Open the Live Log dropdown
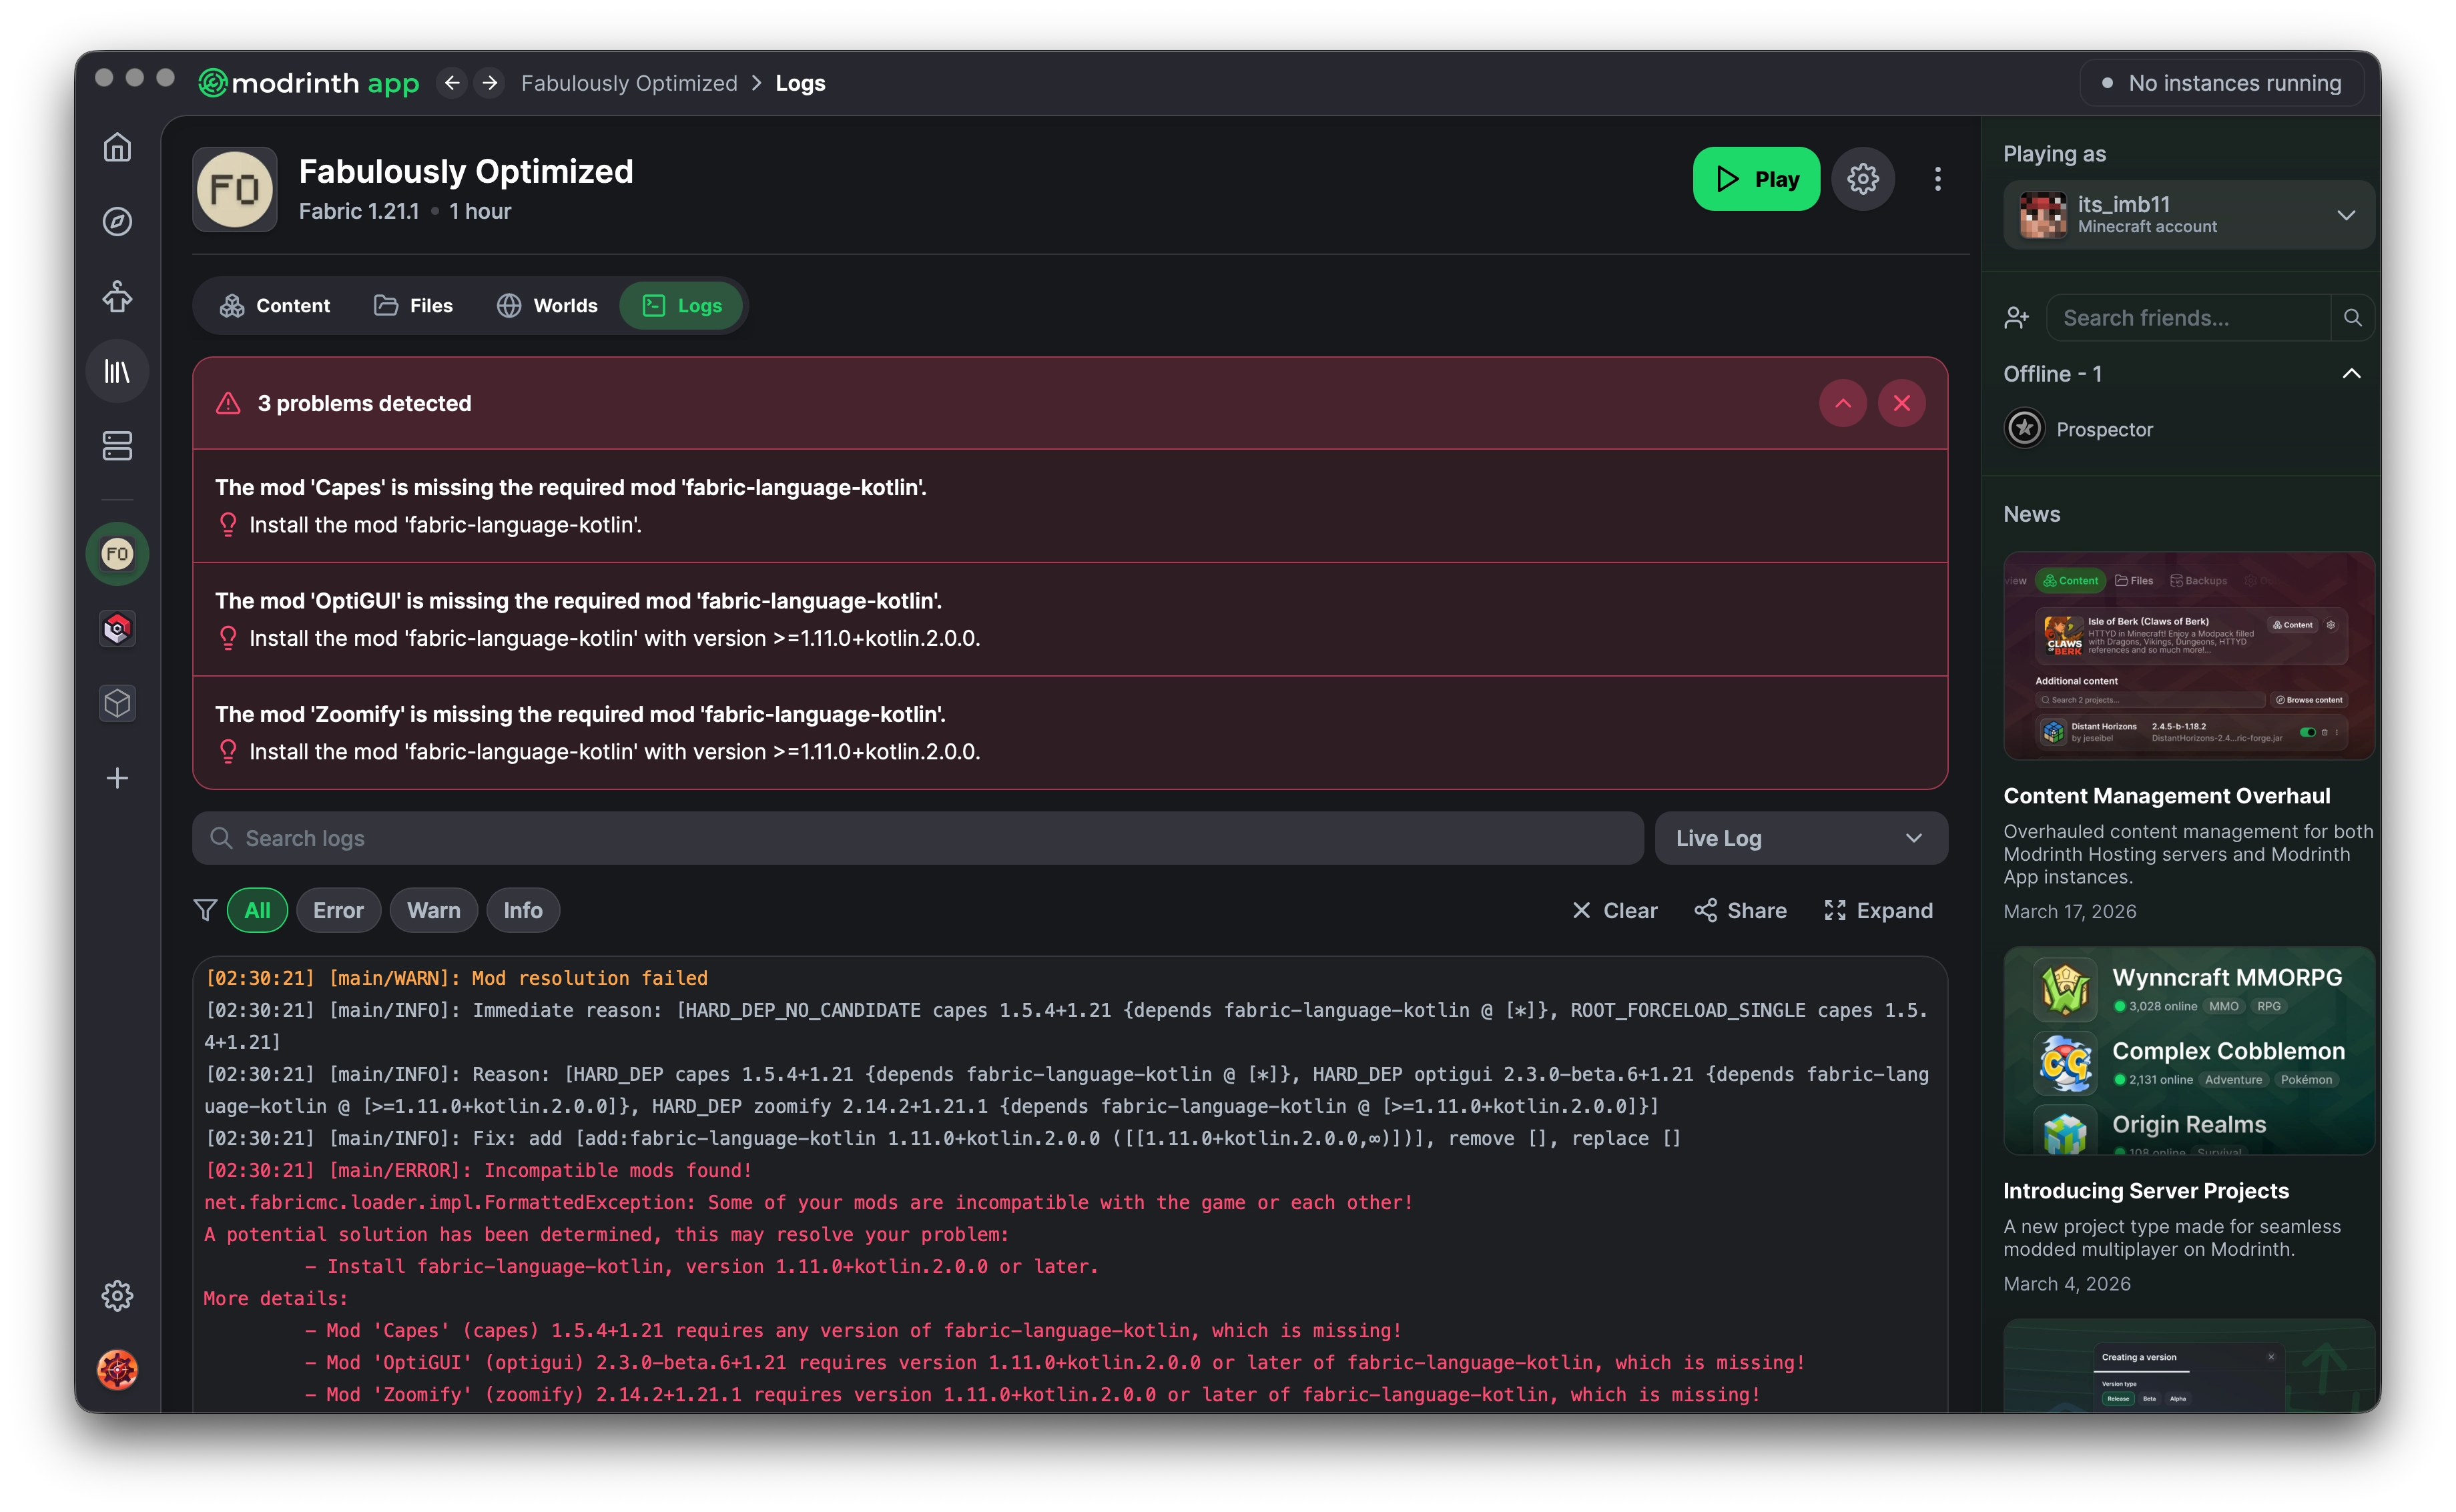This screenshot has width=2456, height=1512. [x=1801, y=838]
